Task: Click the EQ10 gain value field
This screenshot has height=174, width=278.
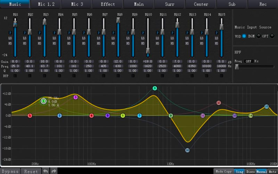Action: (x=148, y=61)
